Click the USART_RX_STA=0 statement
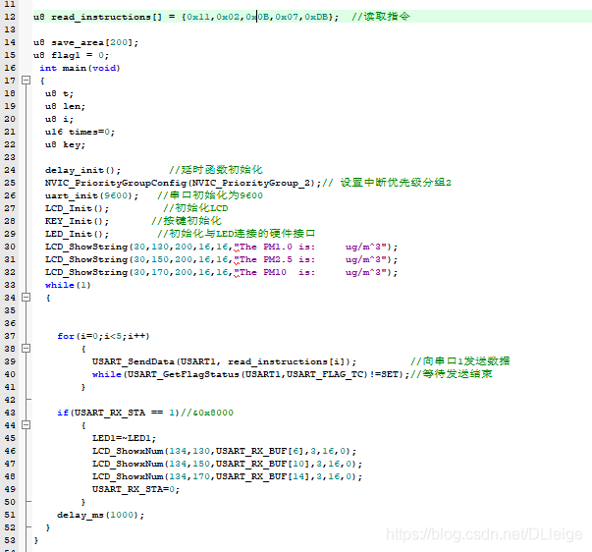This screenshot has width=592, height=552. (x=135, y=489)
